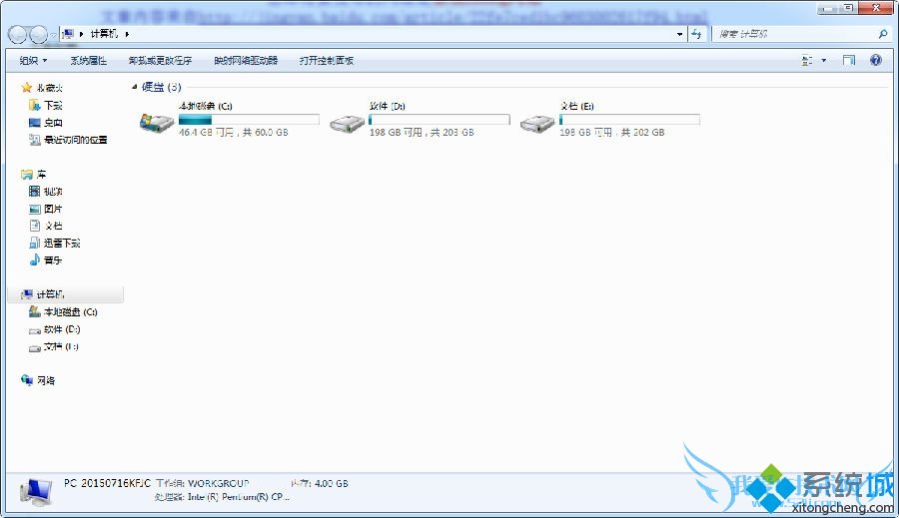Click the Back navigation arrow
The height and width of the screenshot is (518, 899).
tap(18, 35)
